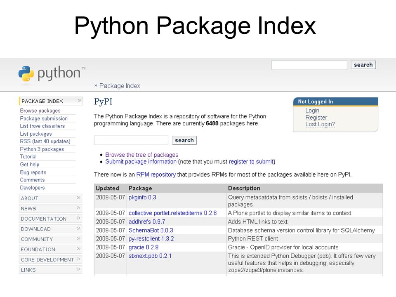Click the Lost Login? link

pyautogui.click(x=320, y=124)
